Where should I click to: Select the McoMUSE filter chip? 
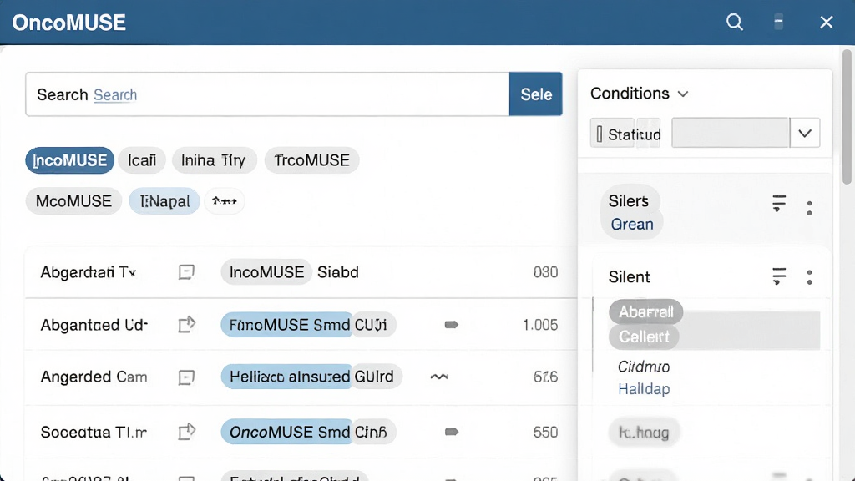pyautogui.click(x=73, y=201)
